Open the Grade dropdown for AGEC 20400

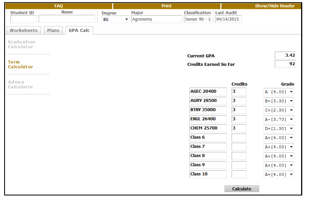(278, 91)
